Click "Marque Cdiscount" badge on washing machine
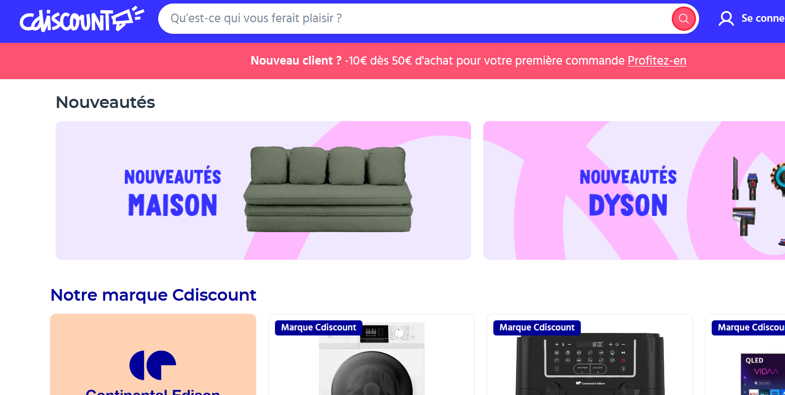785x395 pixels. 318,327
